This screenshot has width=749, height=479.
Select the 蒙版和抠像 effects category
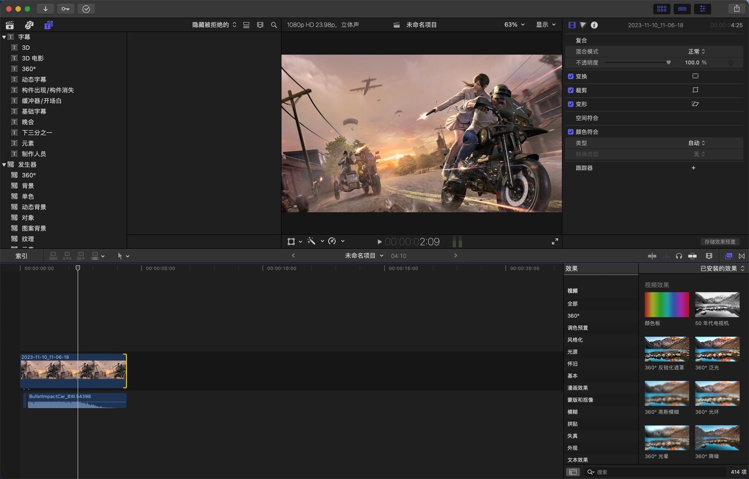tap(580, 400)
